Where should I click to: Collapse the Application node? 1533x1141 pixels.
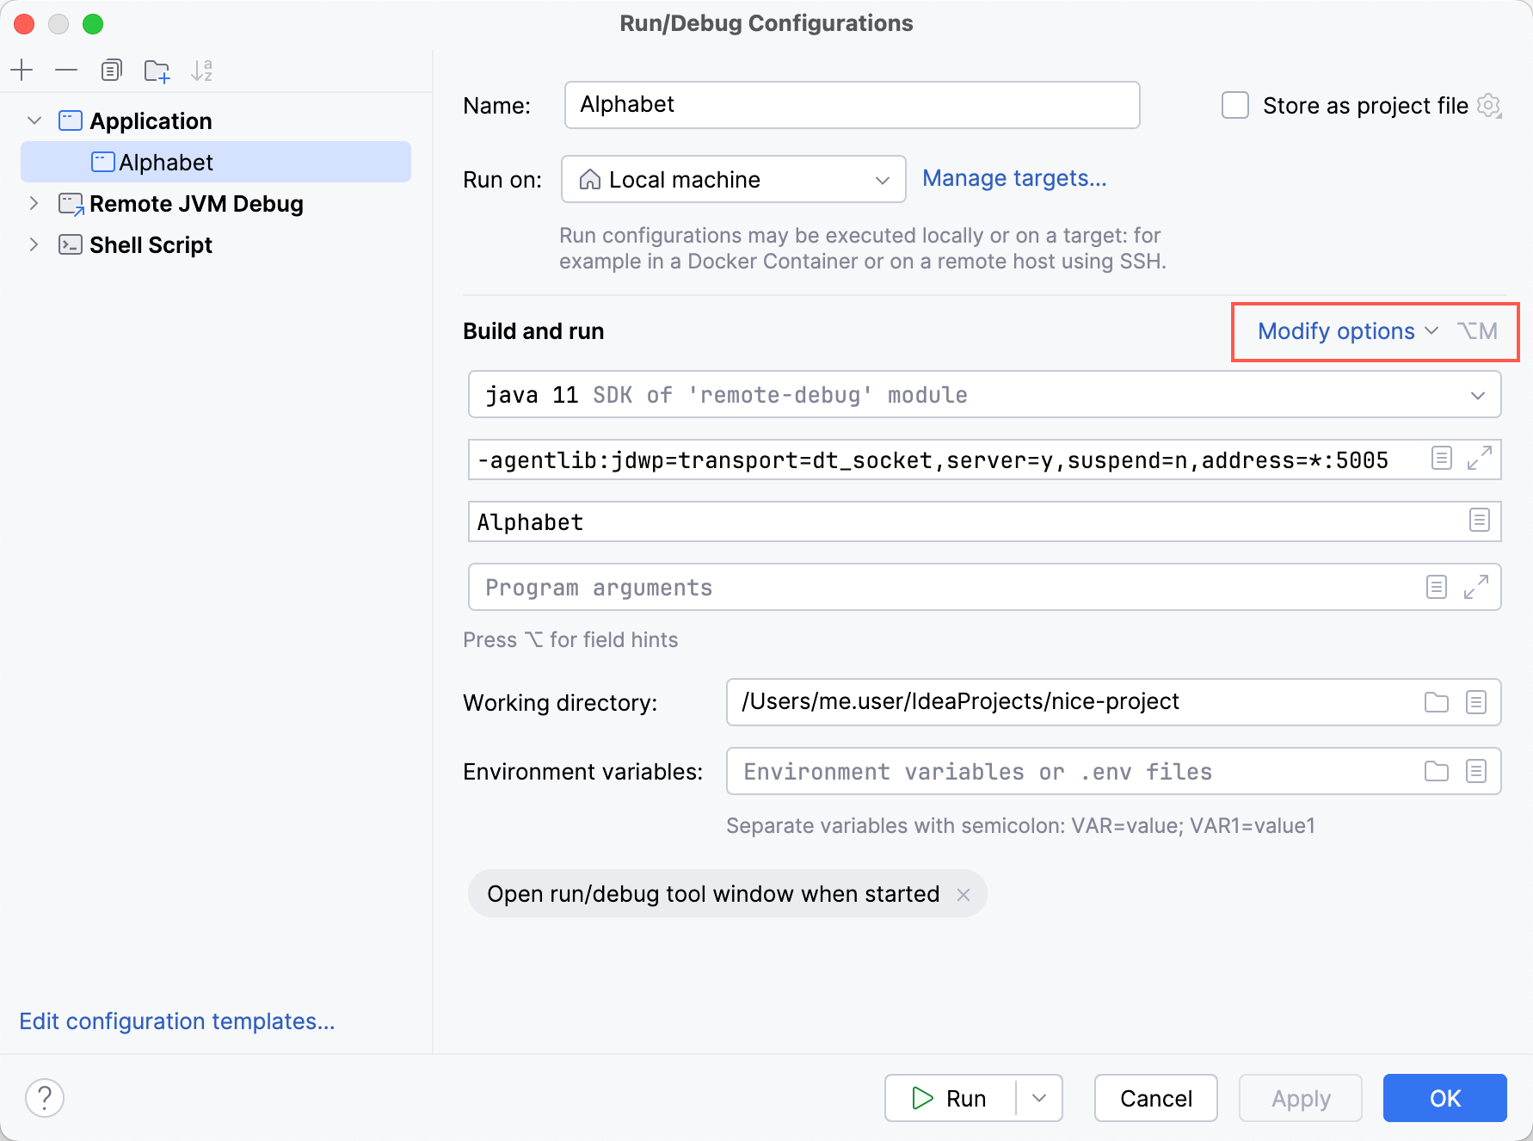pyautogui.click(x=34, y=120)
